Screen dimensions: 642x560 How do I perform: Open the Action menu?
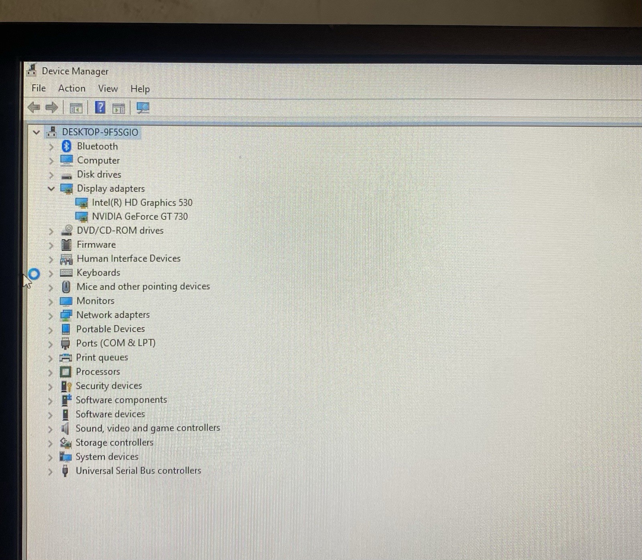tap(72, 88)
